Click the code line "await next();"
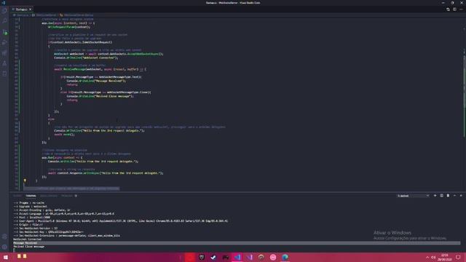Viewport: 466px width, 262px height. click(x=65, y=135)
